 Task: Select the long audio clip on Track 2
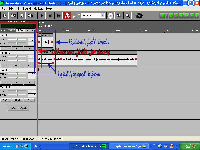(x=87, y=59)
